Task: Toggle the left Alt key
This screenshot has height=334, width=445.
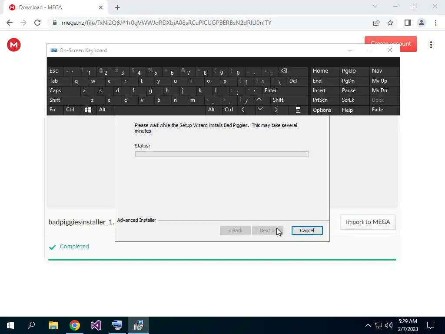Action: click(104, 110)
